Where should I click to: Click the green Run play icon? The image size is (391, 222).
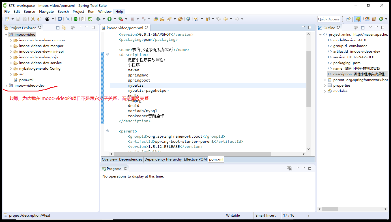(x=109, y=19)
